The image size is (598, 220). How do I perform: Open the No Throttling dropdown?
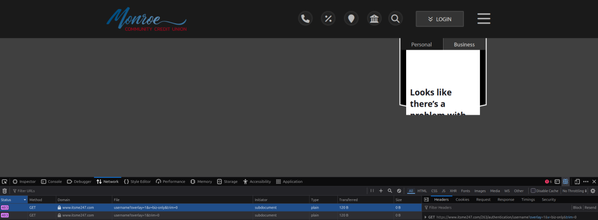(575, 191)
